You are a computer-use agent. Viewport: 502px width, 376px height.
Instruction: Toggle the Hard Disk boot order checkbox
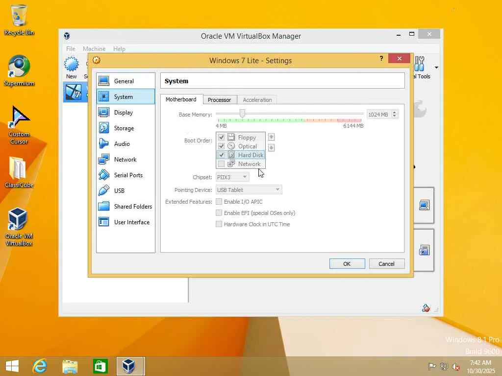tap(221, 155)
